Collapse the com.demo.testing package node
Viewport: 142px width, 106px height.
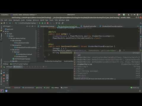click(x=9, y=38)
